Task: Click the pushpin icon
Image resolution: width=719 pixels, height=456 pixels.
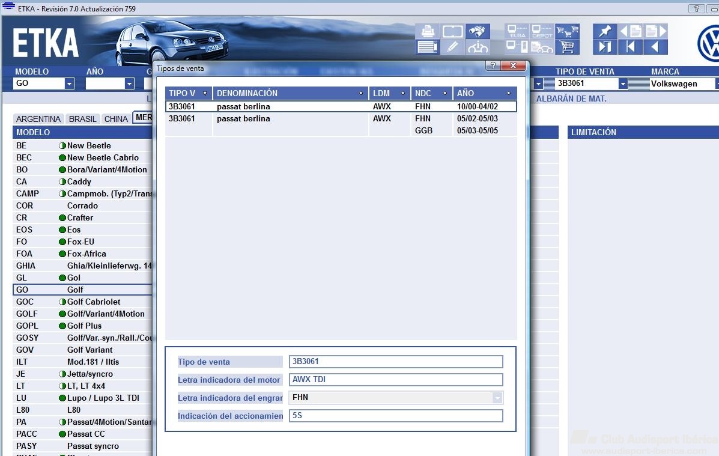Action: [x=605, y=31]
